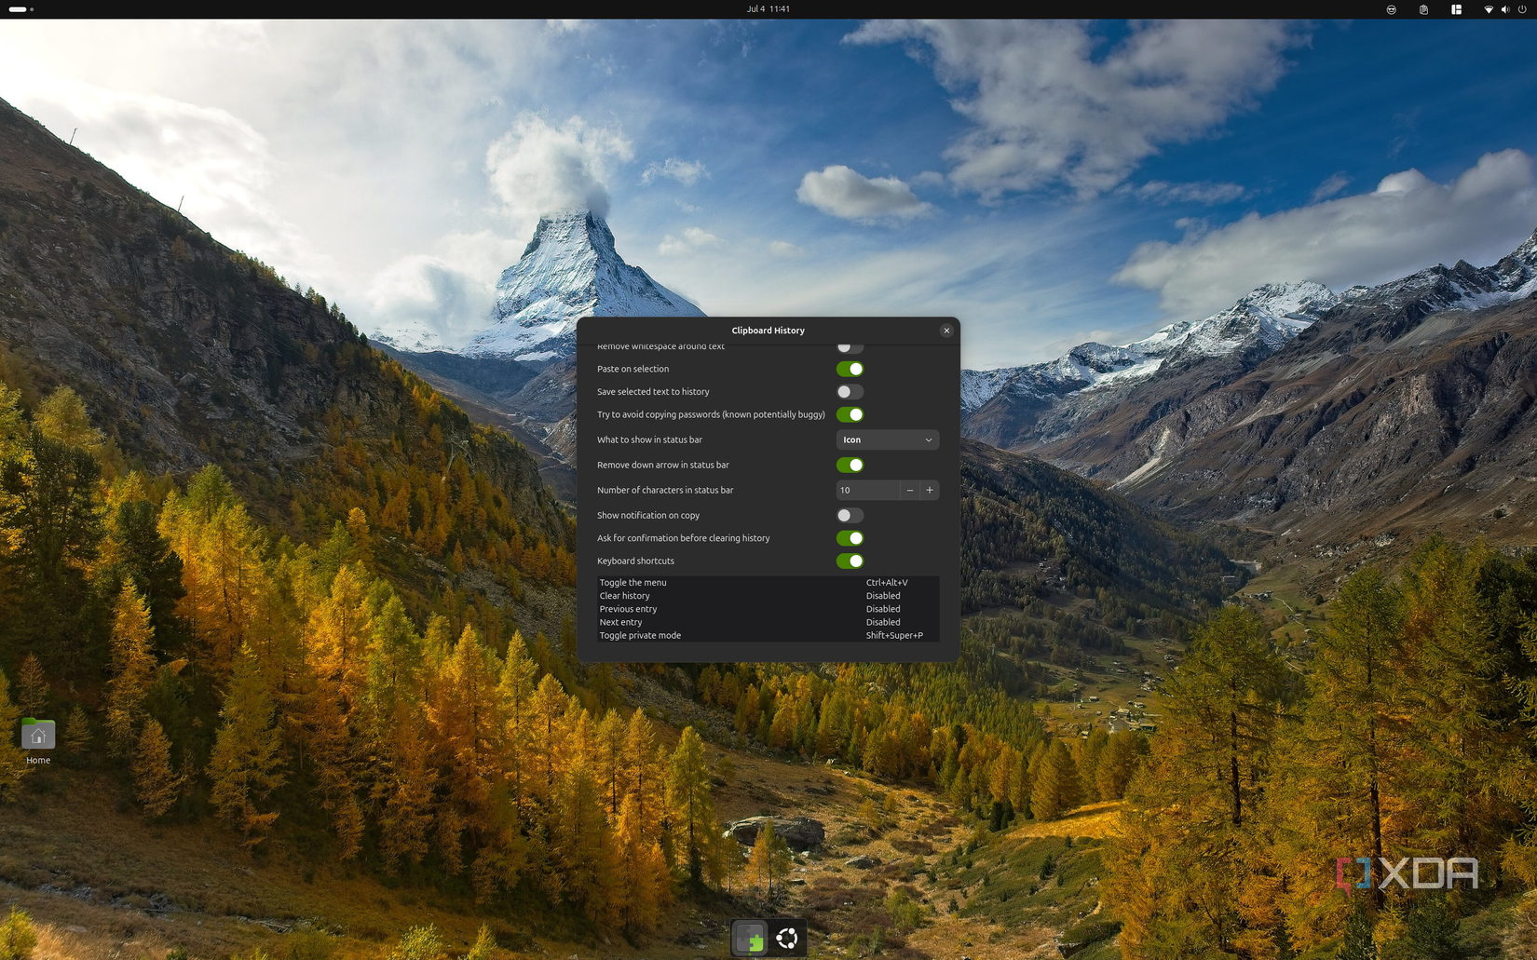Click the volume icon in the system tray
The width and height of the screenshot is (1537, 960).
coord(1504,9)
